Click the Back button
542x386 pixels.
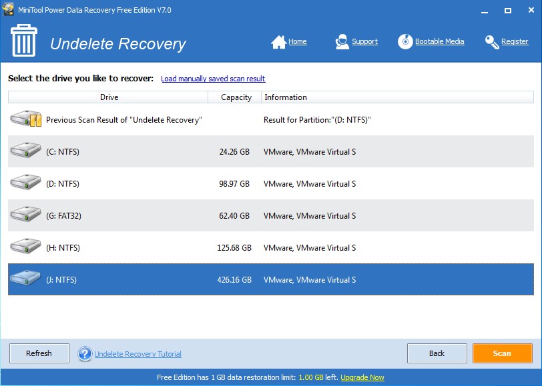tap(437, 353)
